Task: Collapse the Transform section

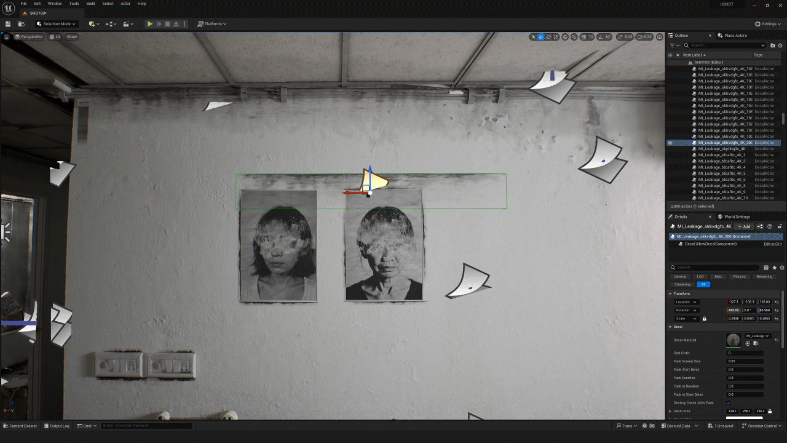Action: 671,293
